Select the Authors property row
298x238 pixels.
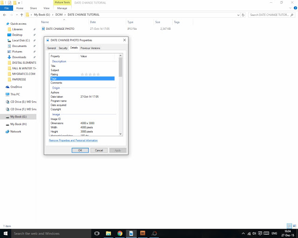(x=82, y=93)
